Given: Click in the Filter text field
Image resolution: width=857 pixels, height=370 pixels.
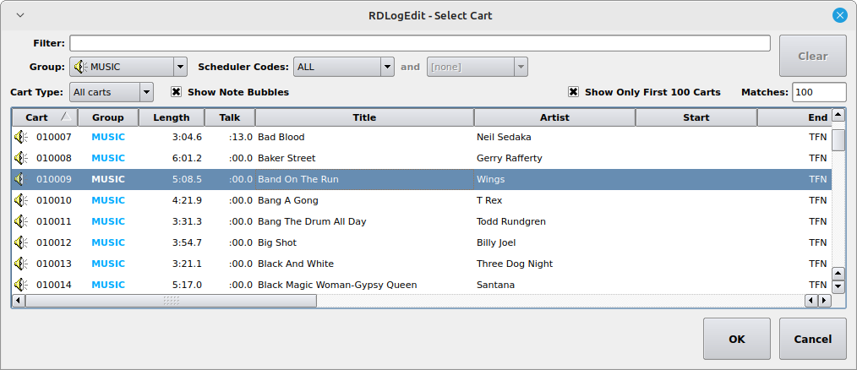Looking at the screenshot, I should click(x=419, y=43).
